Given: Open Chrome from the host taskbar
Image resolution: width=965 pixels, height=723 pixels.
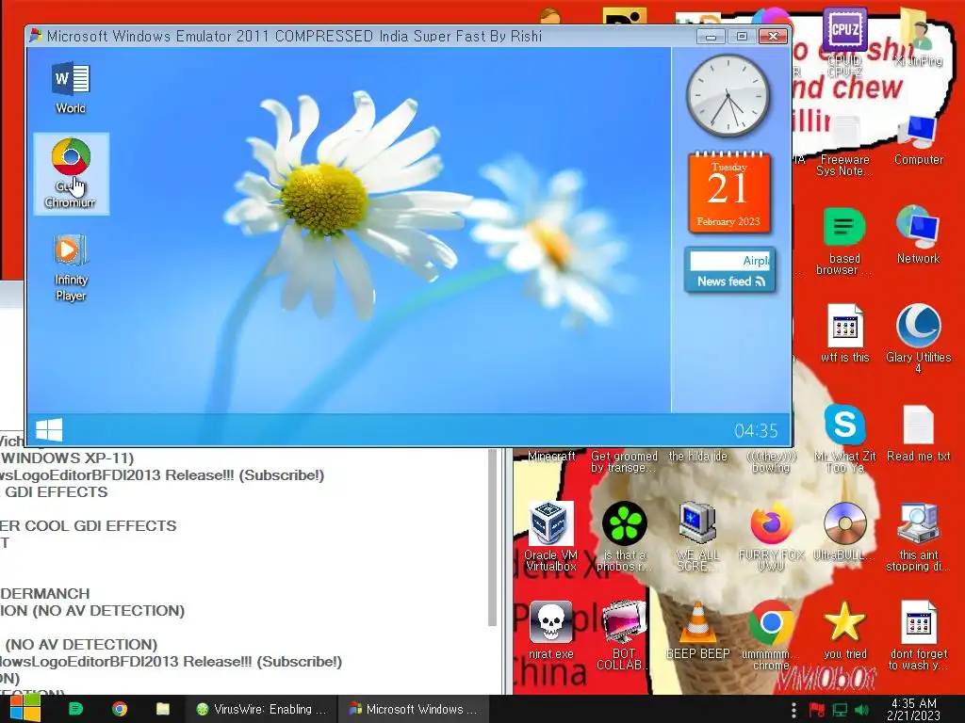Looking at the screenshot, I should tap(120, 709).
